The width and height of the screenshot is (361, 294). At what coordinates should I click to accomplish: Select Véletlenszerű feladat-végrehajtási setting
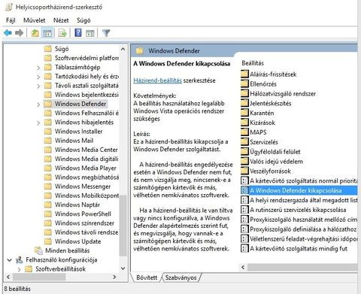(x=299, y=239)
